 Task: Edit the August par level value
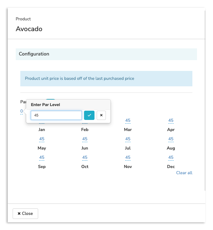(171, 139)
